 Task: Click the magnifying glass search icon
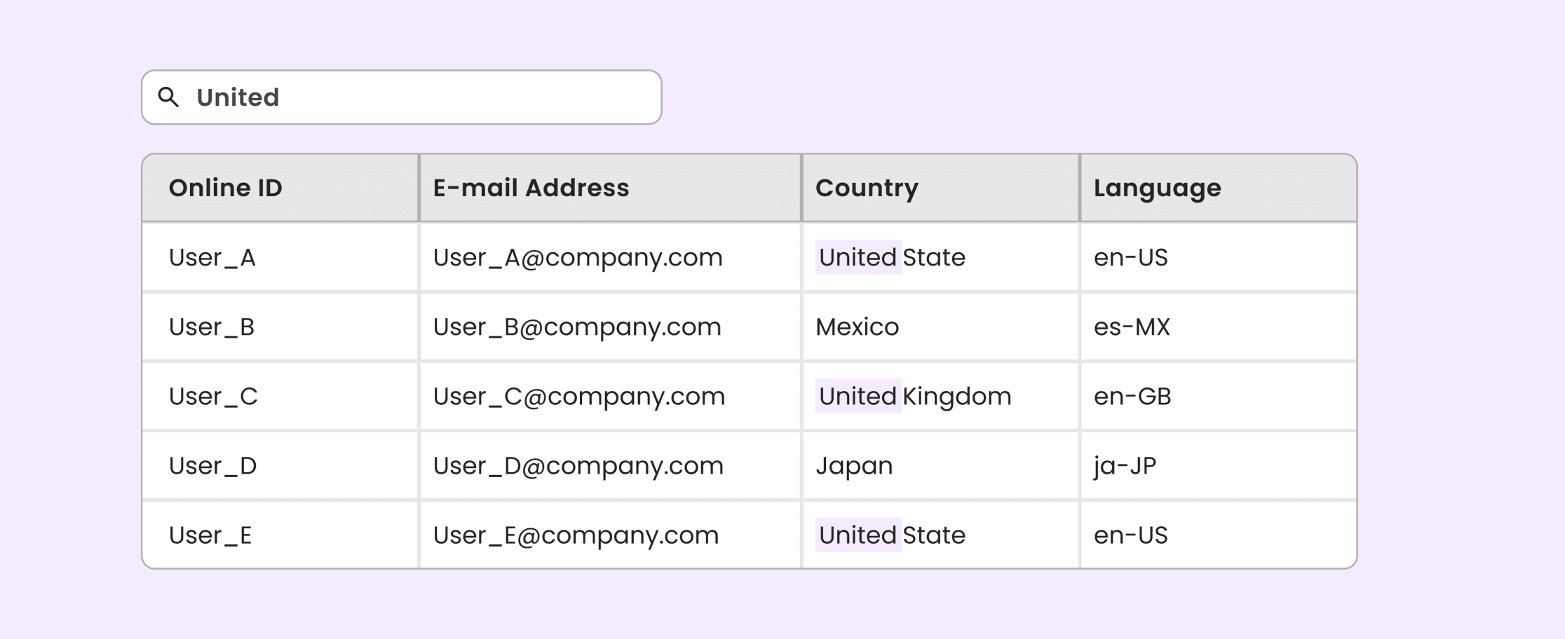pyautogui.click(x=168, y=97)
